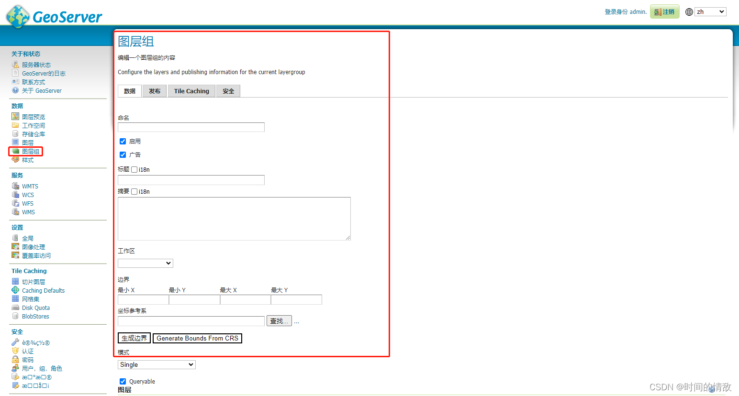Click the GeoServer logo
739x396 pixels.
(x=54, y=17)
